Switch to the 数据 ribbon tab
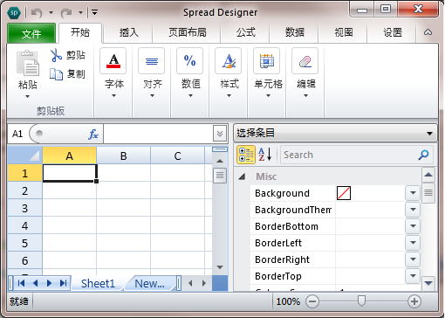 [x=295, y=32]
